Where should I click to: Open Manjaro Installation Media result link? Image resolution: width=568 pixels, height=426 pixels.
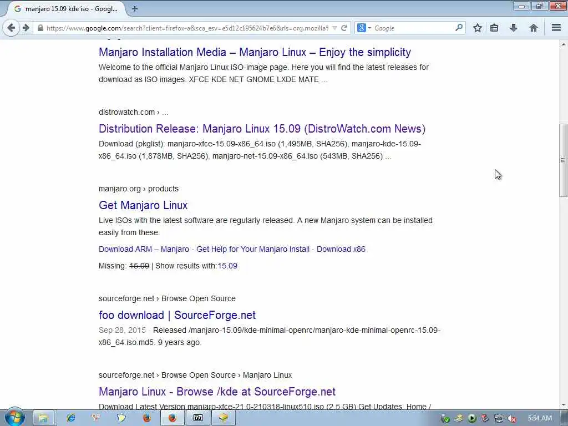(255, 52)
